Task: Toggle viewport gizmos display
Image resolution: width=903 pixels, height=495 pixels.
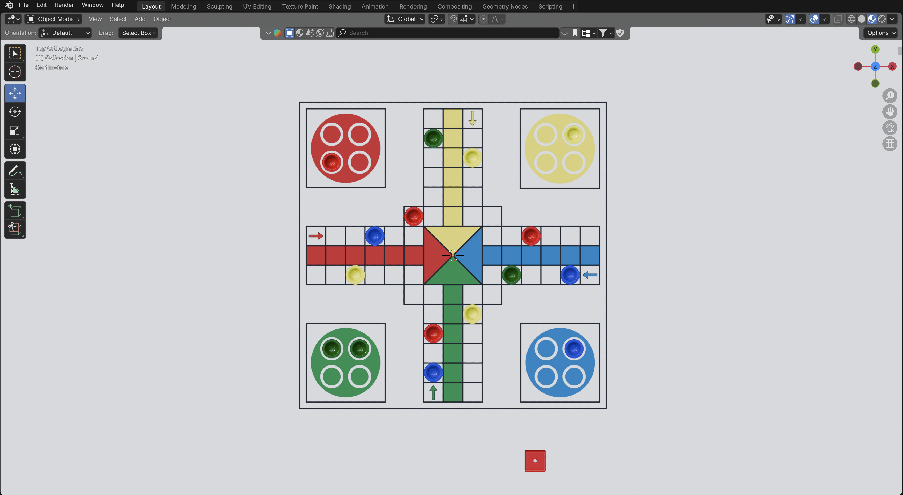Action: coord(790,19)
